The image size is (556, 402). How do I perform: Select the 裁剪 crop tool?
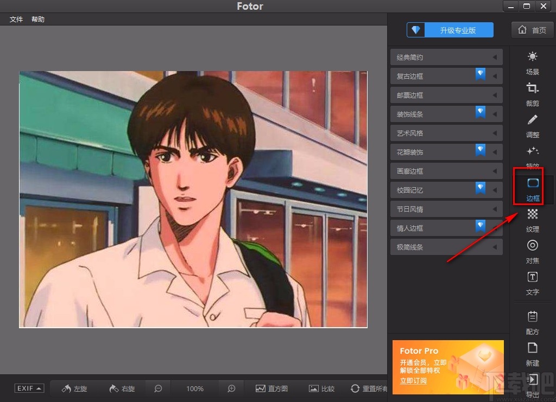click(x=532, y=94)
